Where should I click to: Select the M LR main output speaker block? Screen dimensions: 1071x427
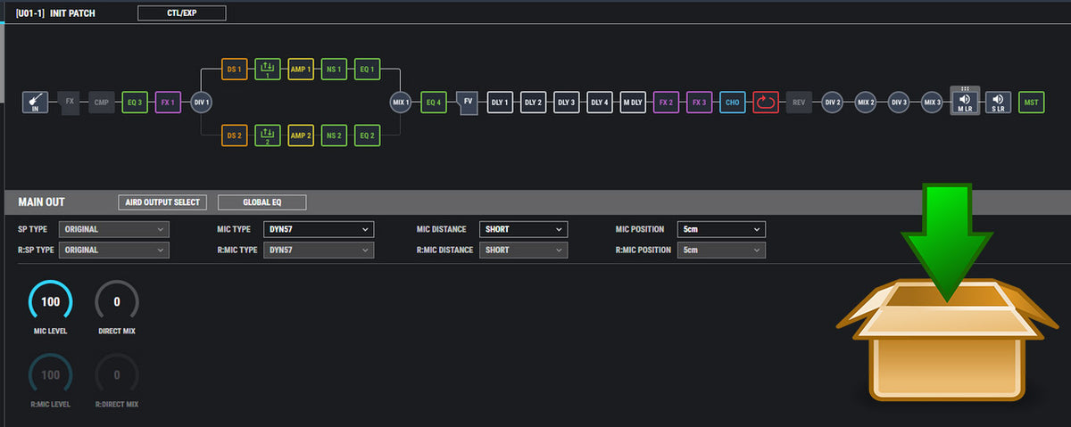(964, 102)
